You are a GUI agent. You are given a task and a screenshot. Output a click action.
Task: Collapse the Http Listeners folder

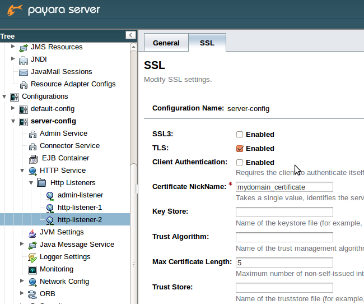[31, 183]
